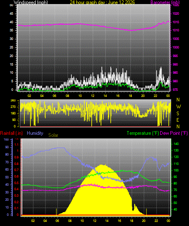This screenshot has width=189, height=226.
Task: Click the 180 wind direction axis label
Action: point(13,114)
